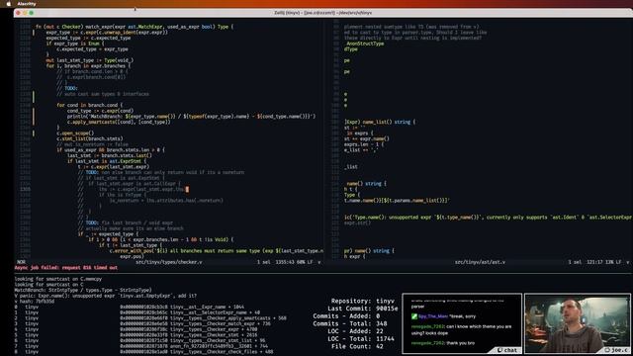This screenshot has height=356, width=633.
Task: Click the src/tinyv/types/checker.v file name
Action: coord(169,262)
